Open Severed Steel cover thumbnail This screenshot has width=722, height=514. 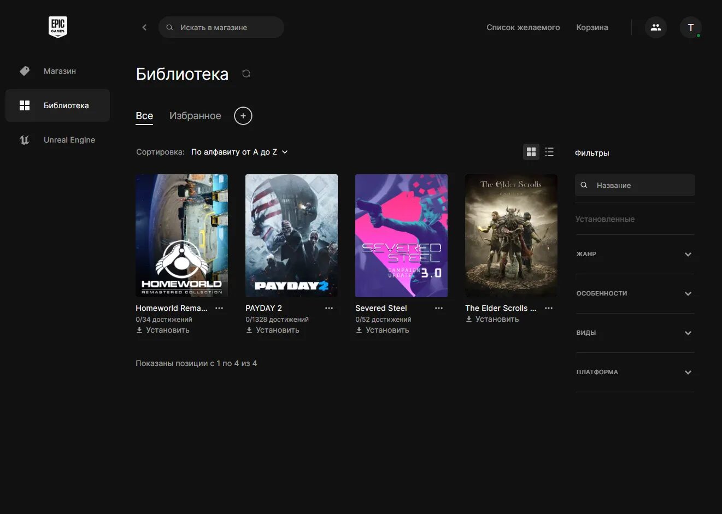401,235
